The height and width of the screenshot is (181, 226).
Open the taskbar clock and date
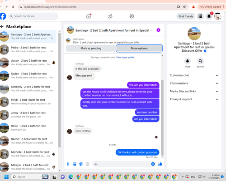tap(214, 176)
